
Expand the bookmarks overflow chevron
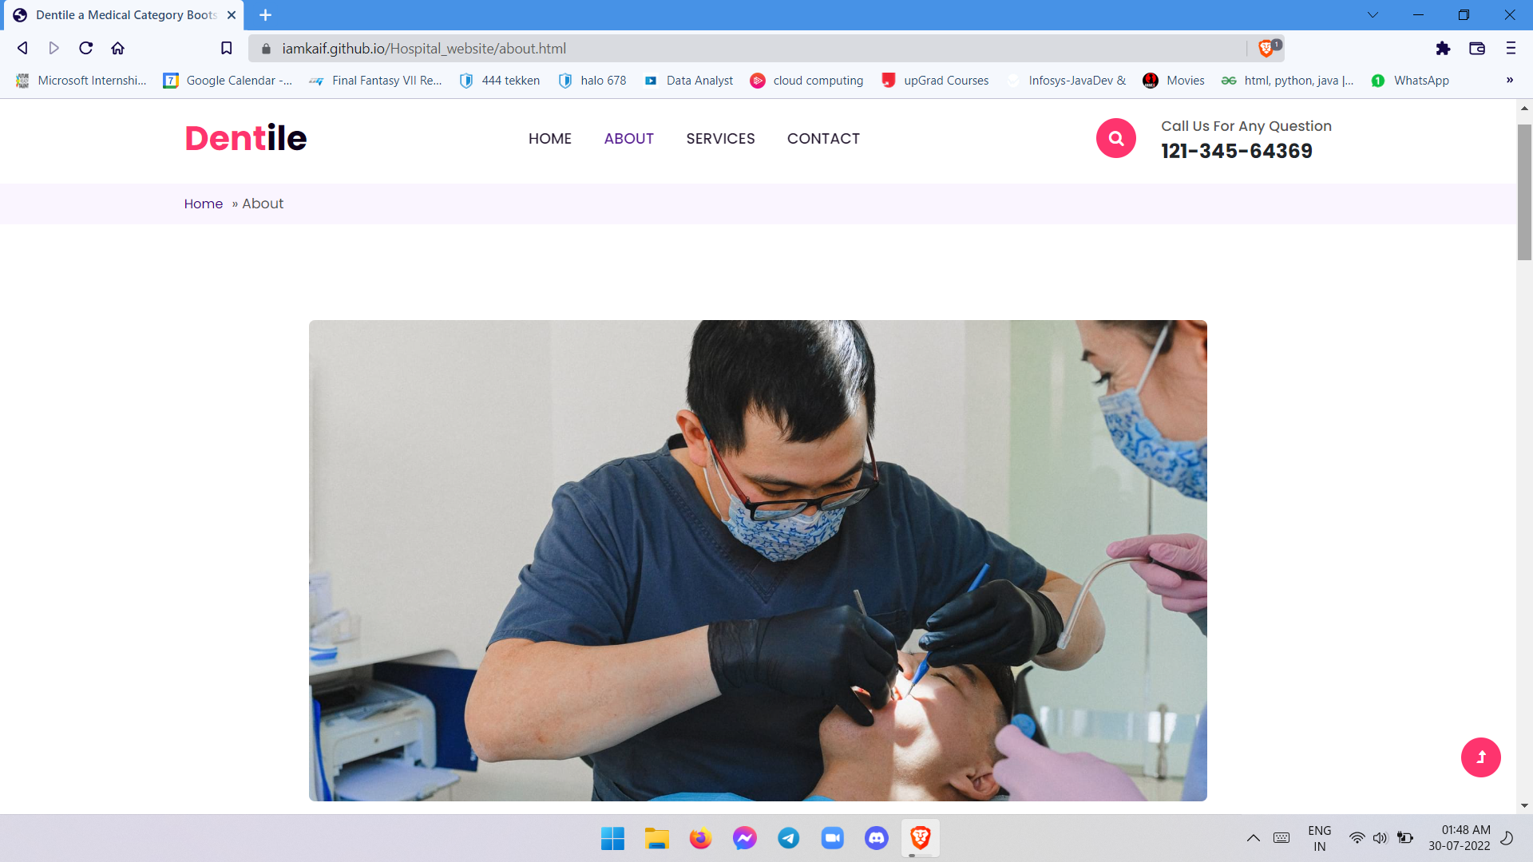click(1511, 80)
